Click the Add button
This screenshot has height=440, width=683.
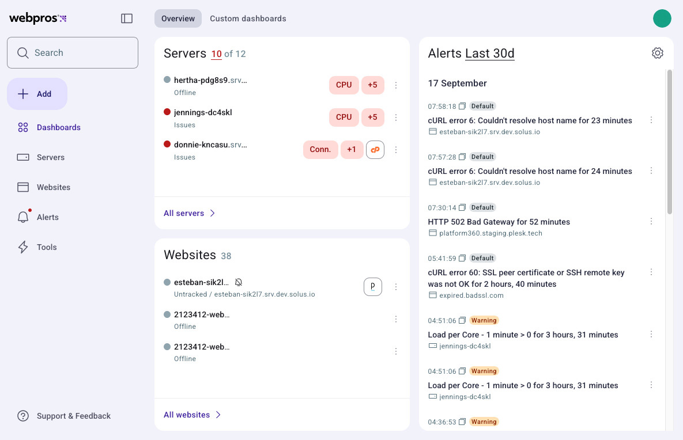click(37, 94)
